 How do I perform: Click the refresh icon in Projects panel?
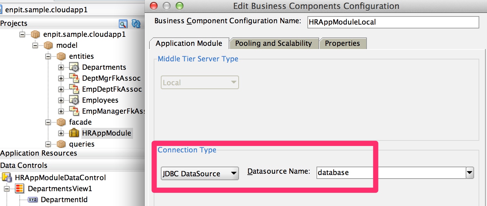136,24
